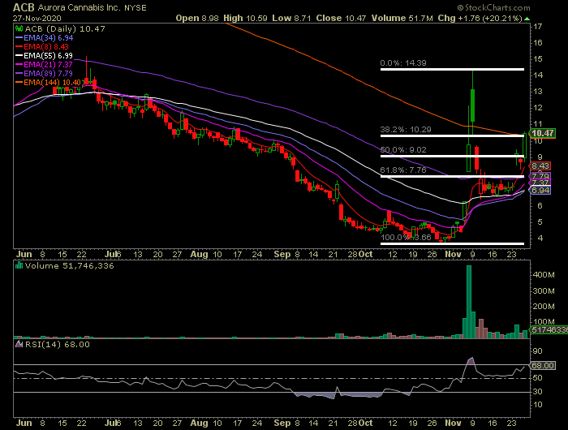Click the 0.0%: 14.39 Fibonacci label
Viewport: 568px width, 430px height.
[x=403, y=63]
